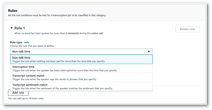Click the Rule type field label
The image size is (212, 110).
pyautogui.click(x=16, y=42)
